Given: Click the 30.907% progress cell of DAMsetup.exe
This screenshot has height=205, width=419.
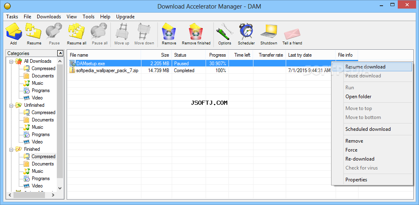Looking at the screenshot, I should coord(217,64).
